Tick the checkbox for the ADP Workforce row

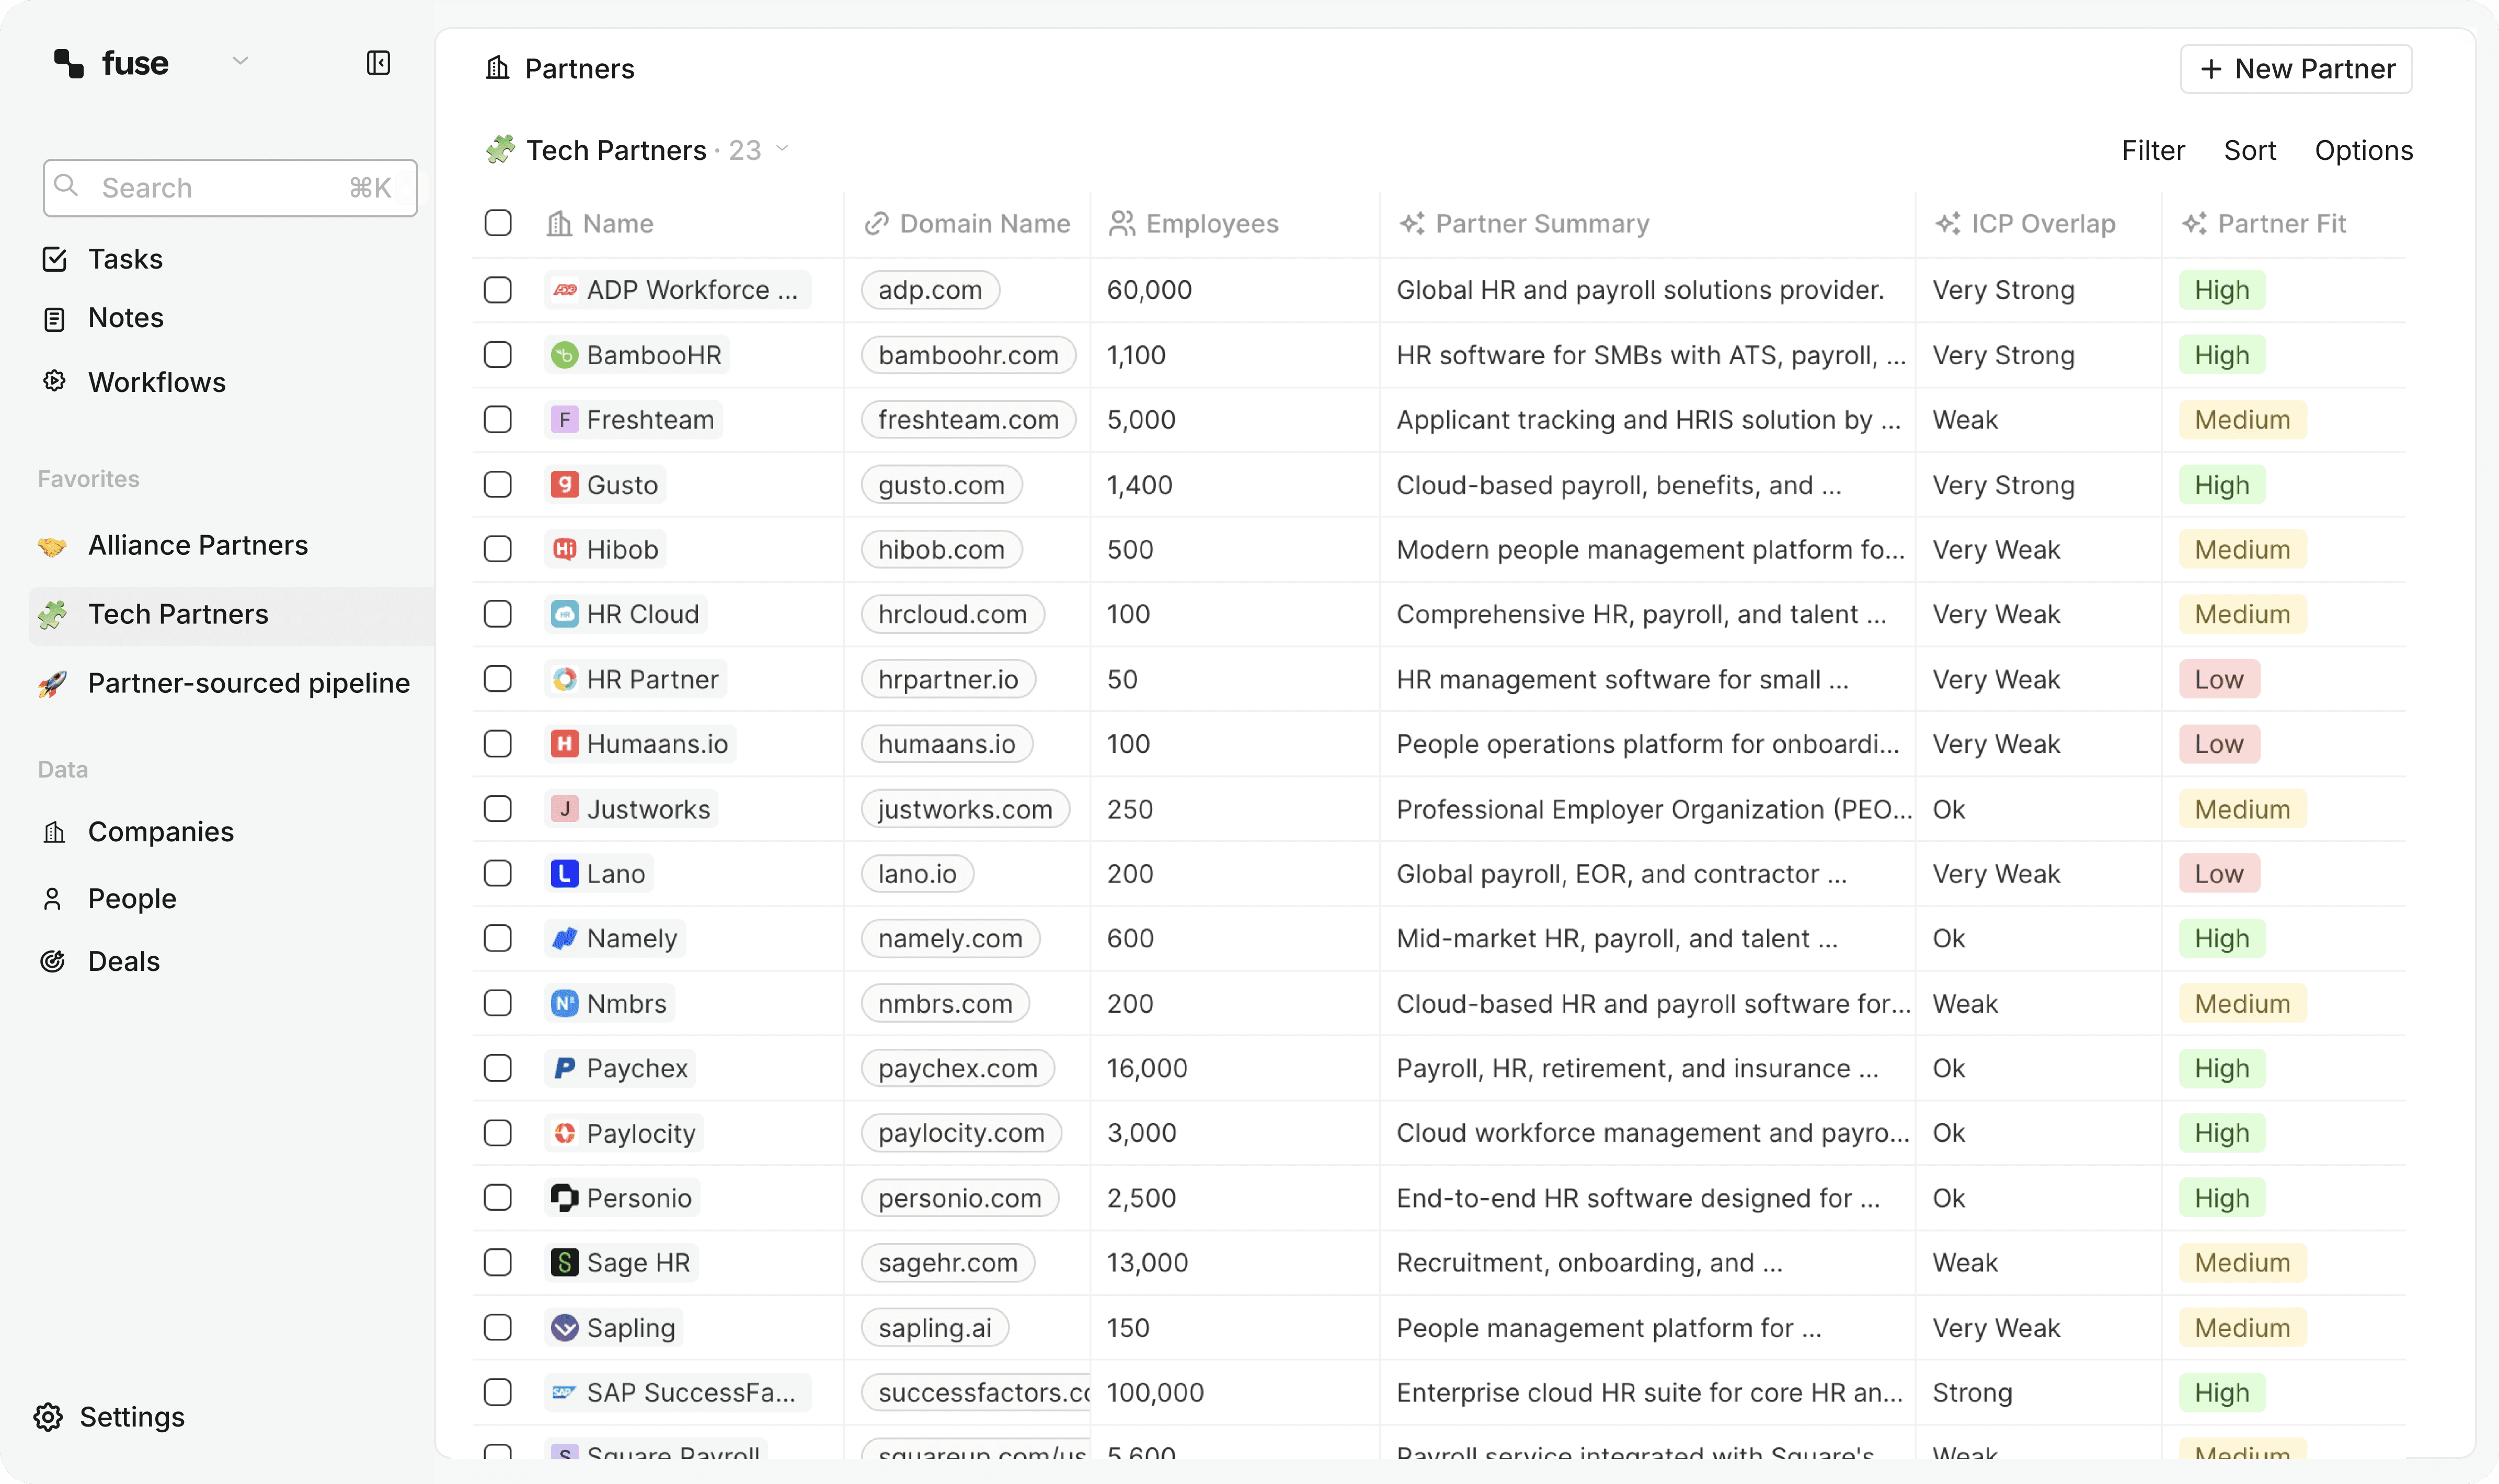tap(497, 290)
